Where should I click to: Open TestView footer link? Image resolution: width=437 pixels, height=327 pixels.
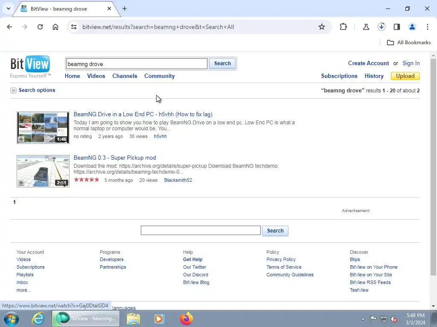coord(359,290)
